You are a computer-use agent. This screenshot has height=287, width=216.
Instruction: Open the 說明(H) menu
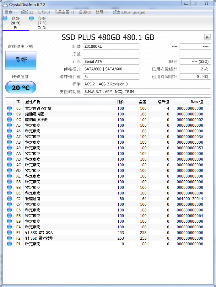tap(102, 12)
